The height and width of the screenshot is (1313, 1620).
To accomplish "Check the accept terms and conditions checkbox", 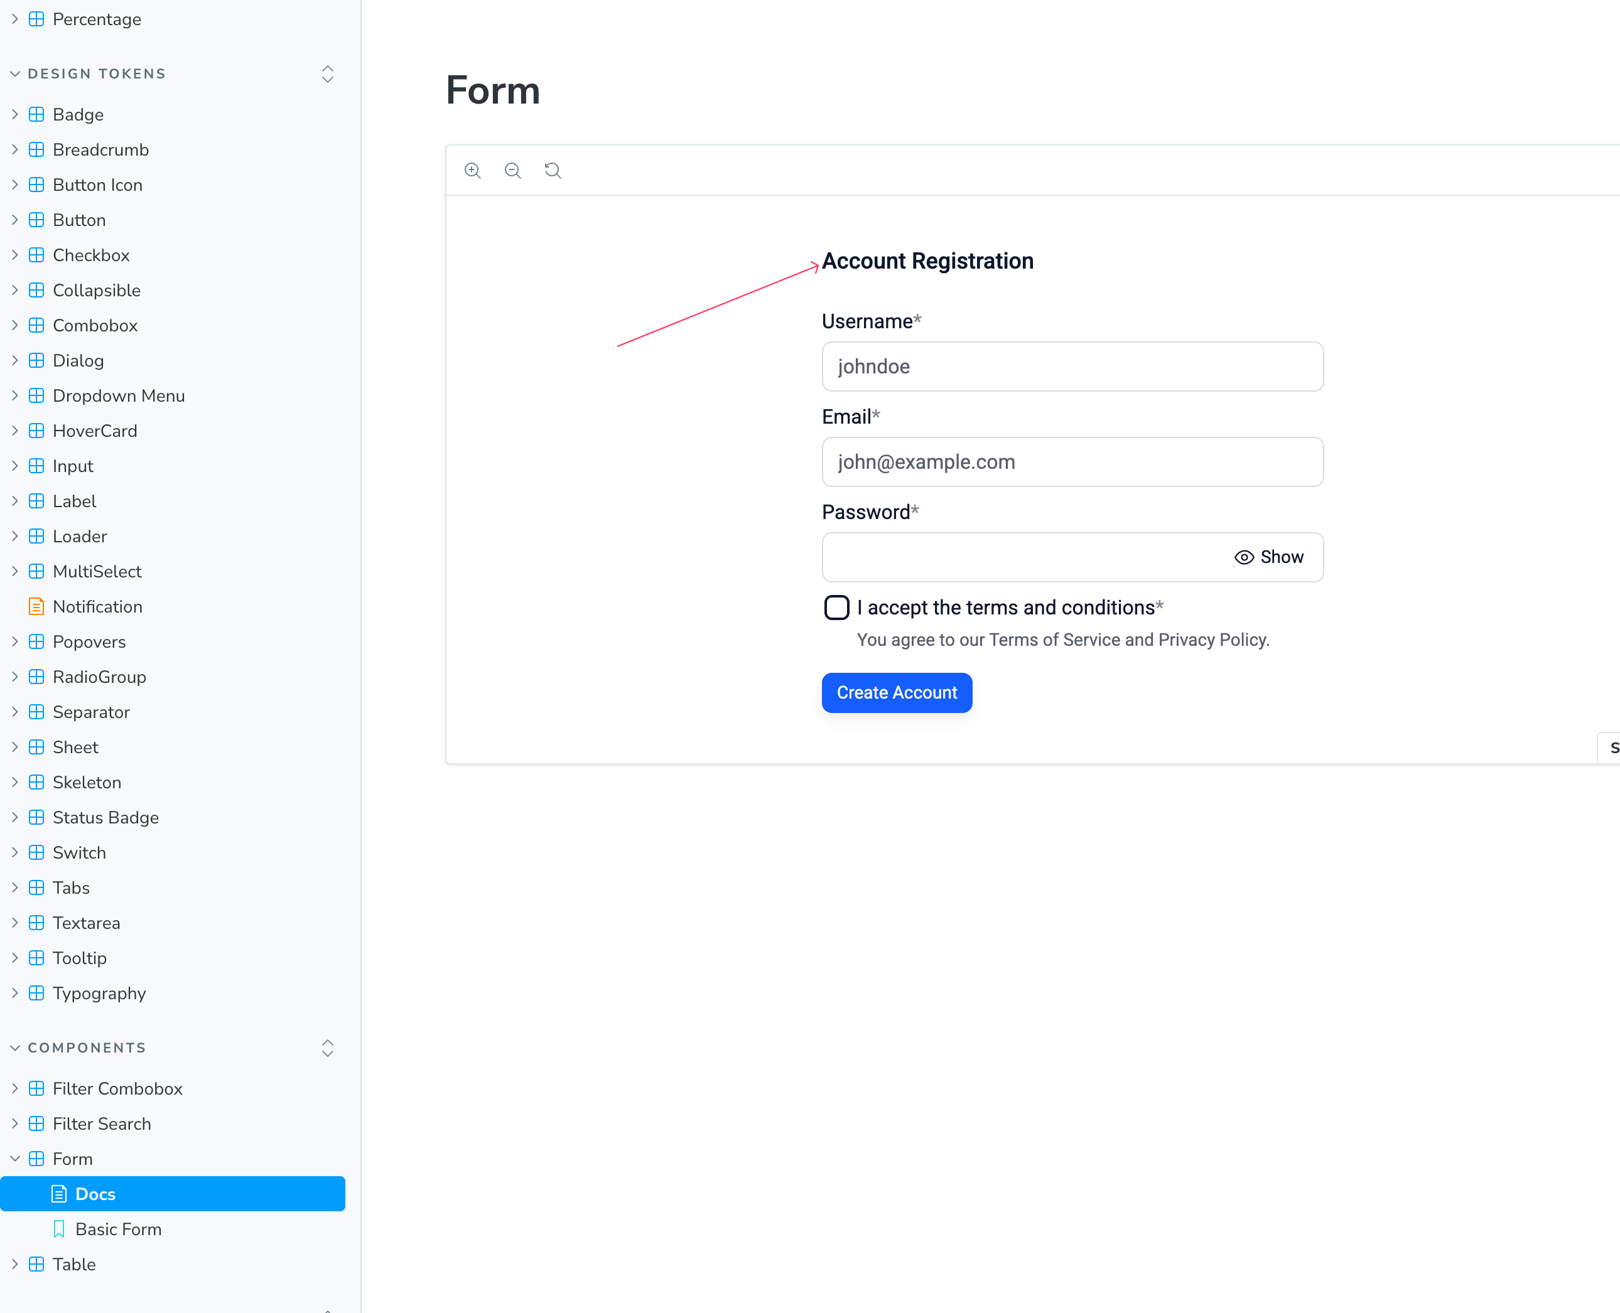I will click(x=837, y=608).
